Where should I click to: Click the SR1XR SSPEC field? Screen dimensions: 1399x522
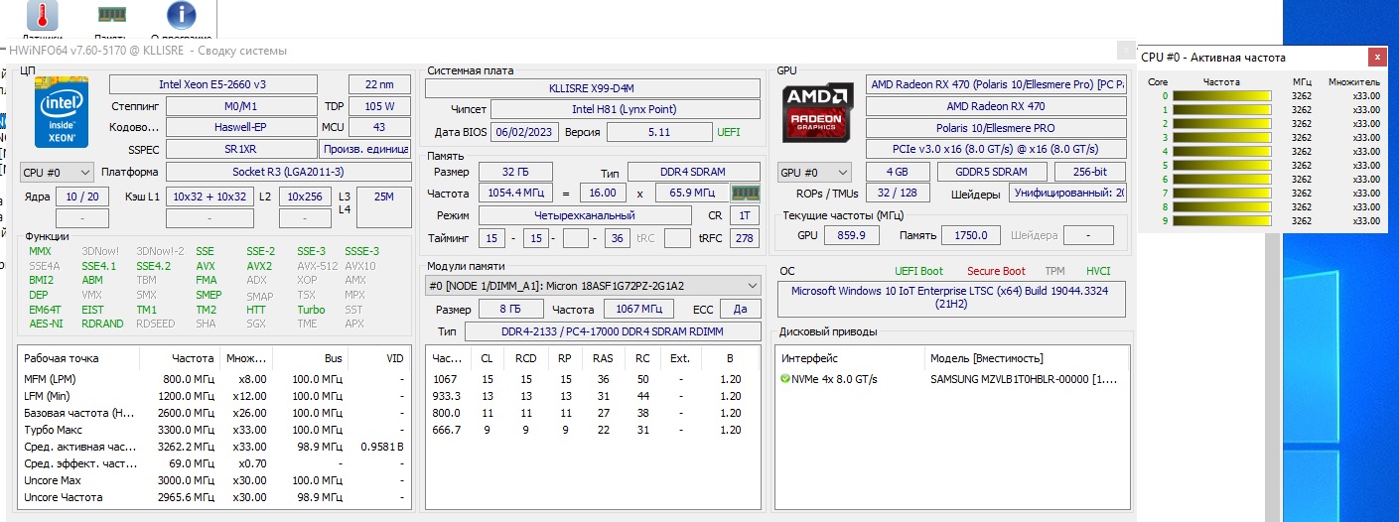[x=240, y=149]
